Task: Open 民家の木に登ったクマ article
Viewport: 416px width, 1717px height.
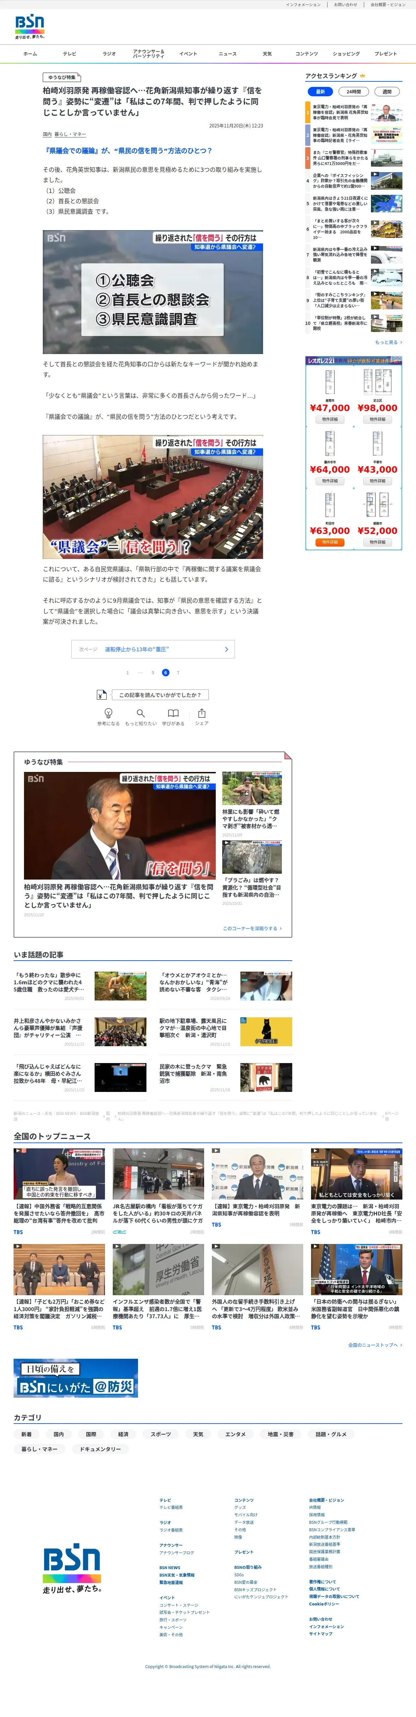Action: click(225, 1077)
